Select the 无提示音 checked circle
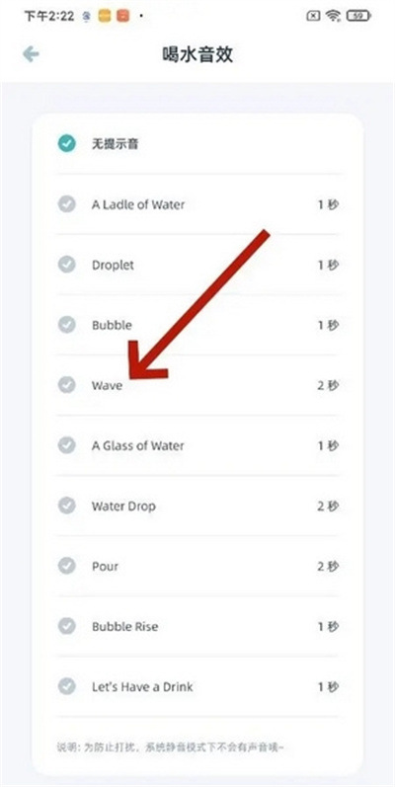The height and width of the screenshot is (787, 395). tap(66, 144)
